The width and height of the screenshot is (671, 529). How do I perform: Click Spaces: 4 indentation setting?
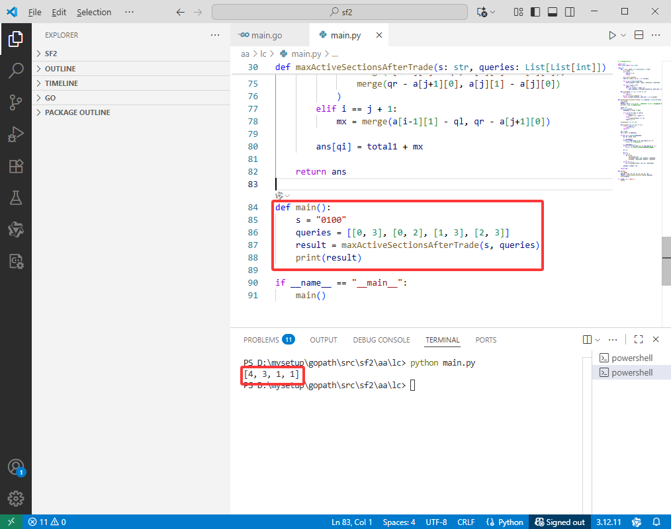click(399, 522)
